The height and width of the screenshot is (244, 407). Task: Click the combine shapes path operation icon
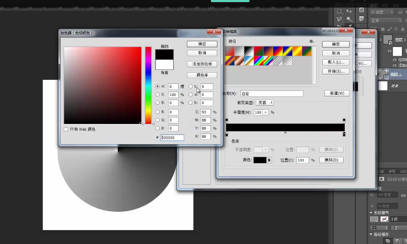coord(388,241)
